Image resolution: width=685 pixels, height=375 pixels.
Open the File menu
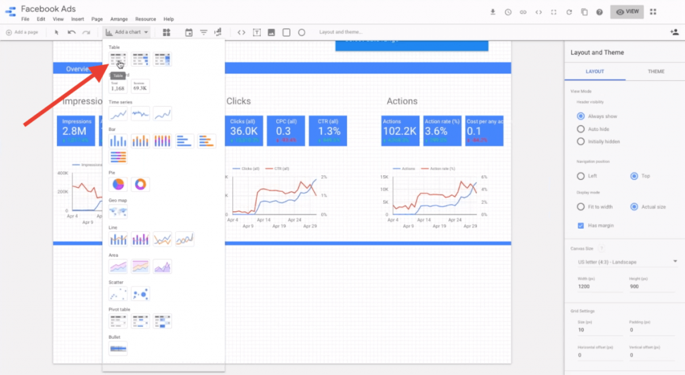coord(25,19)
